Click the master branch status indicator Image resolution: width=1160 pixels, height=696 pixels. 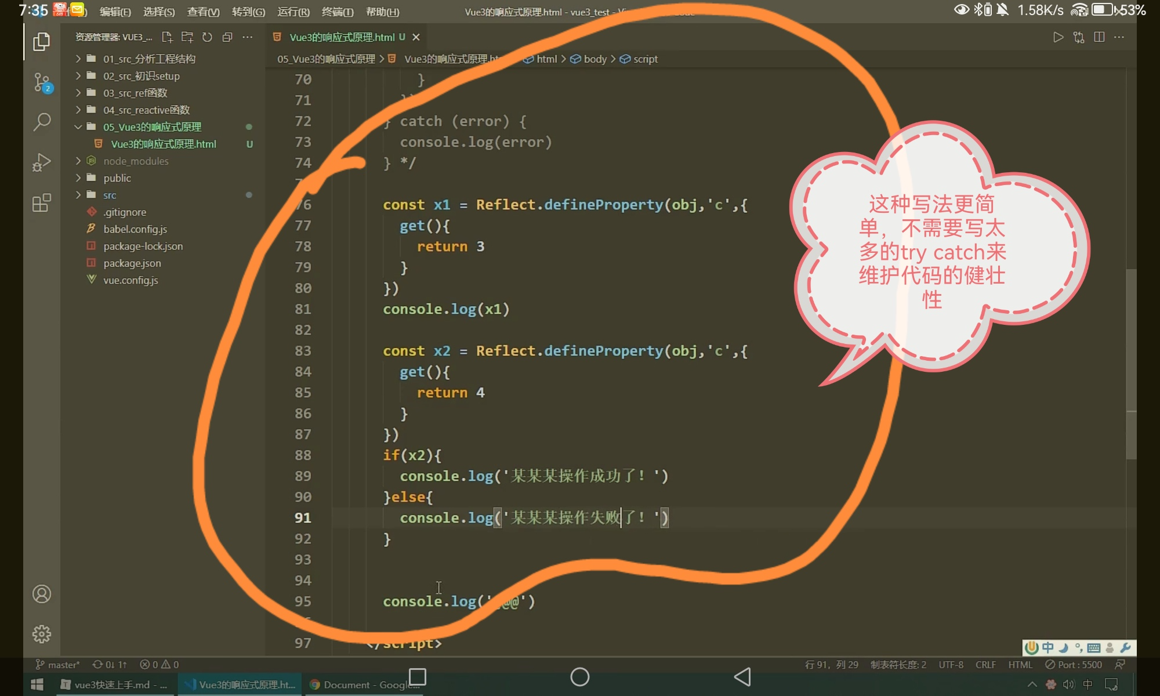(58, 665)
